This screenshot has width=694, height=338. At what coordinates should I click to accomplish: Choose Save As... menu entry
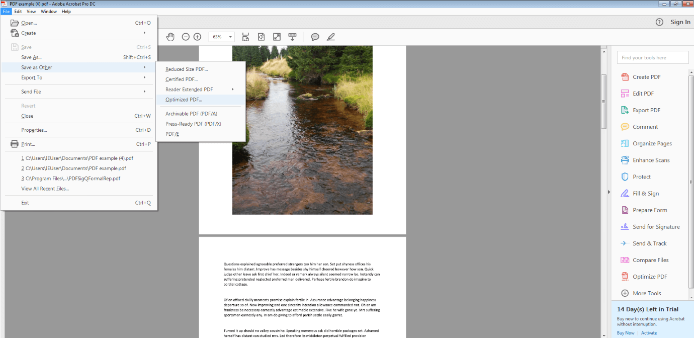click(x=79, y=57)
